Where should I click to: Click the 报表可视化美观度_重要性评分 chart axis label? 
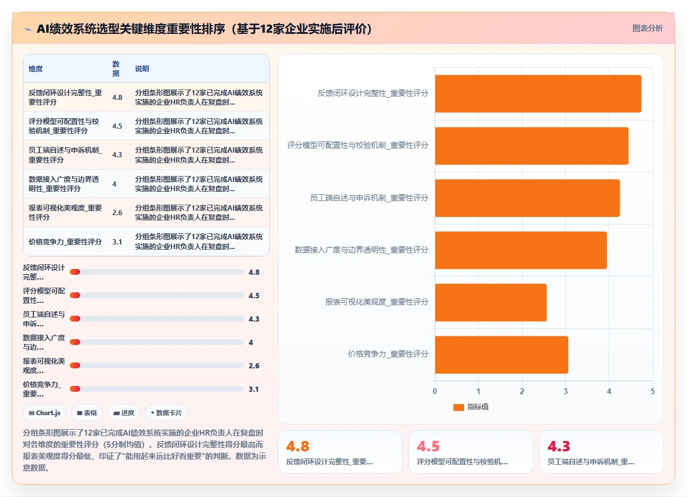click(376, 302)
